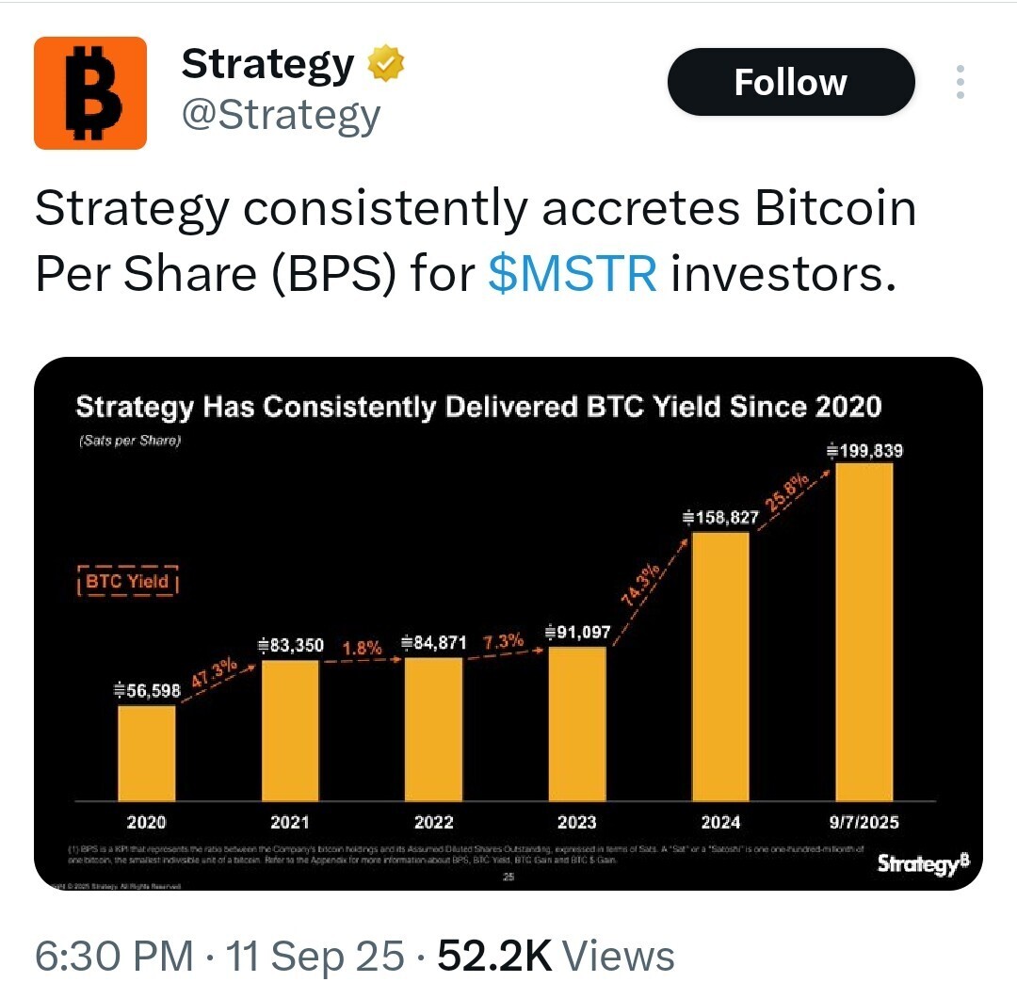Click the 2020 bar showing 56,598 sats

[147, 753]
